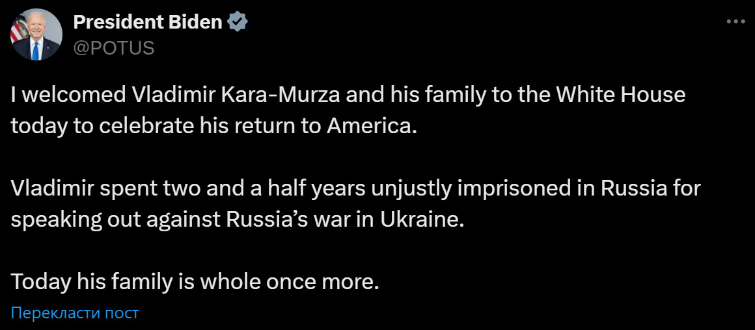Click sentence 'Today his family is whole'
This screenshot has width=755, height=330.
[195, 283]
